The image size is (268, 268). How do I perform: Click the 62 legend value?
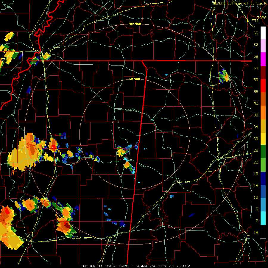click(x=256, y=45)
